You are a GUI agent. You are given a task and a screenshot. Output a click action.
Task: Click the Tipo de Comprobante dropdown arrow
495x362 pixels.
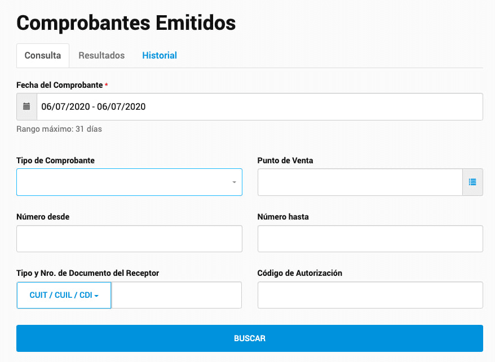[x=234, y=182]
